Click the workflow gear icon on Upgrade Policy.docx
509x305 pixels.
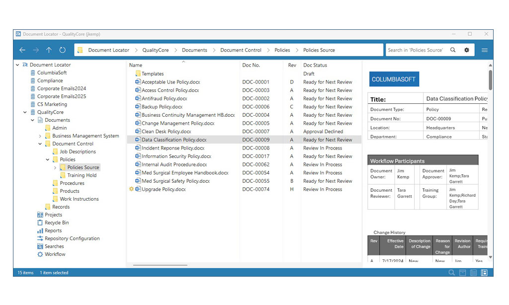[131, 189]
